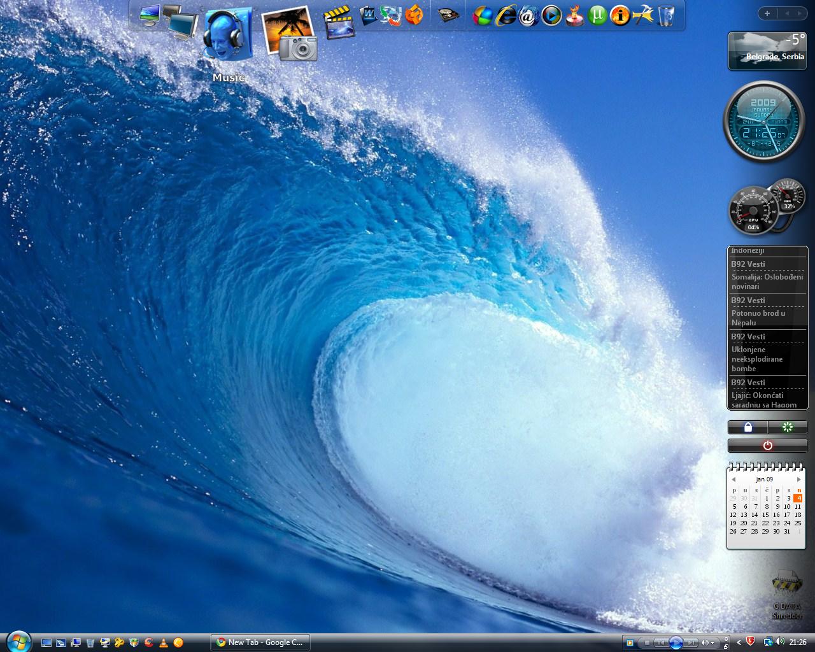Open the system volume tray icon

pos(780,642)
